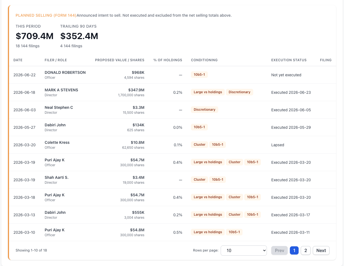Click Shah Aarti S. filer name
Screen dimensions: 344x266
[x=57, y=177]
